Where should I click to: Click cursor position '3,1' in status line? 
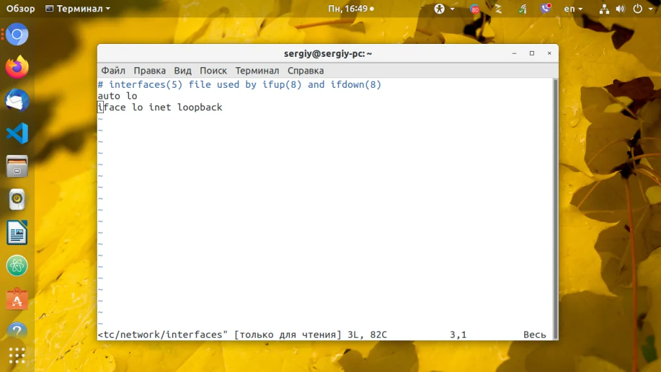[x=458, y=335]
